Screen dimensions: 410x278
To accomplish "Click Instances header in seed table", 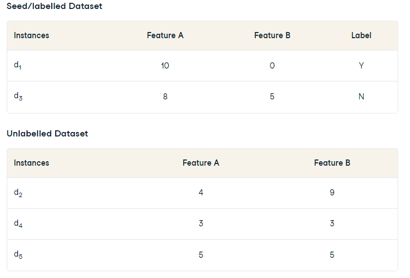I will pyautogui.click(x=31, y=35).
